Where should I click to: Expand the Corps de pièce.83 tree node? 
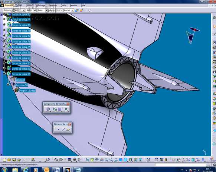click(4, 68)
